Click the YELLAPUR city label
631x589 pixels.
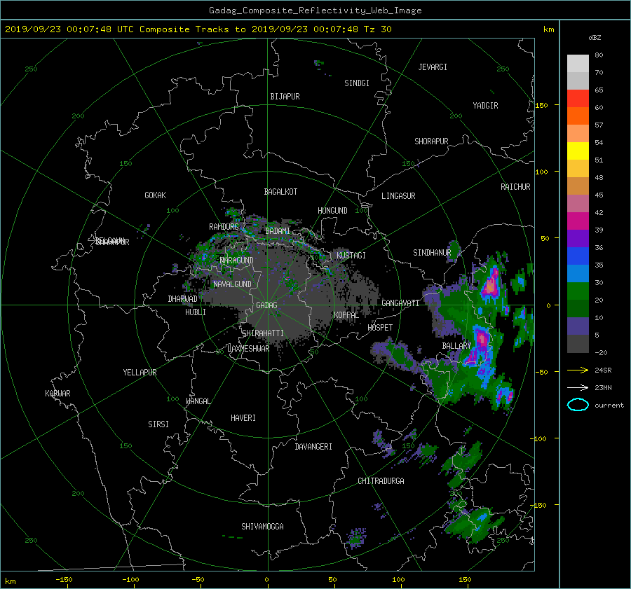[140, 373]
